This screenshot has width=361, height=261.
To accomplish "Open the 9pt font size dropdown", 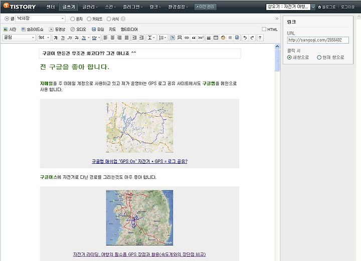I will point(44,38).
